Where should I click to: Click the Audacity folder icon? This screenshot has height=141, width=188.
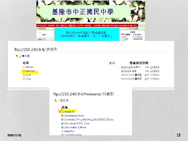point(63,112)
